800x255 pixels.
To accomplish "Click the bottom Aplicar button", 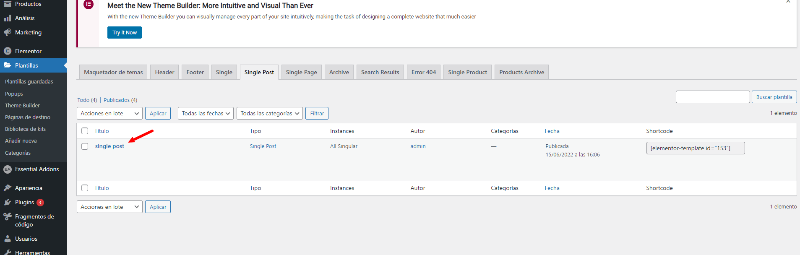I will tap(158, 207).
